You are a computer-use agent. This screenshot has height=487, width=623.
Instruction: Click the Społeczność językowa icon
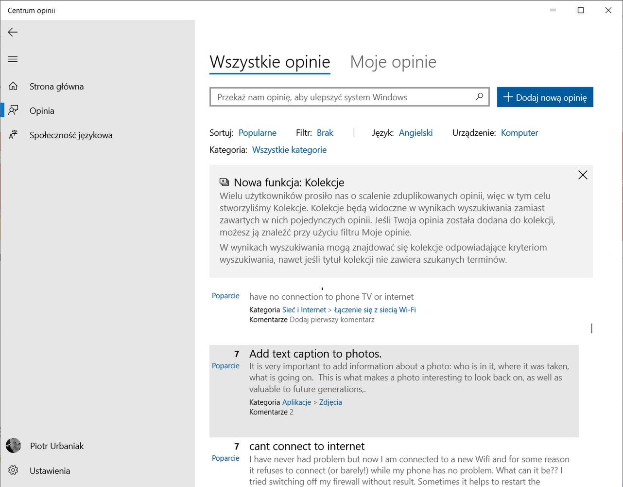[x=13, y=135]
